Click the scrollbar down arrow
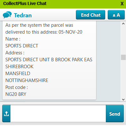This screenshot has width=126, height=126. coord(123,99)
